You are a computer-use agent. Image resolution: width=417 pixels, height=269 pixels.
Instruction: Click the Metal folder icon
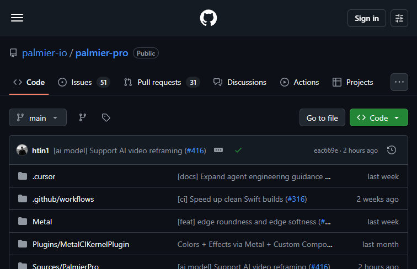(23, 221)
